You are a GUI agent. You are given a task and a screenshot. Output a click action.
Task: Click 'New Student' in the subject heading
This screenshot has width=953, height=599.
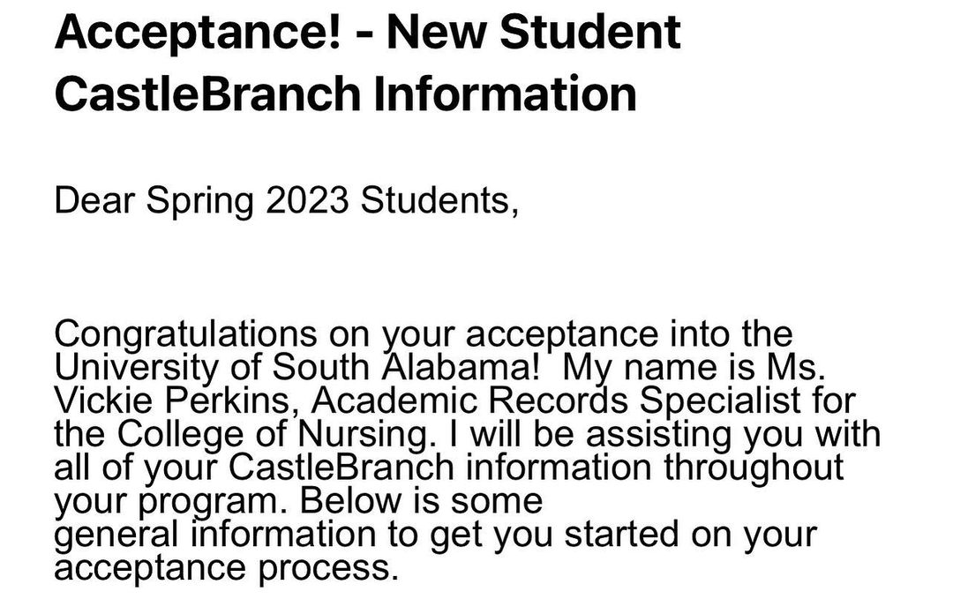coord(534,32)
